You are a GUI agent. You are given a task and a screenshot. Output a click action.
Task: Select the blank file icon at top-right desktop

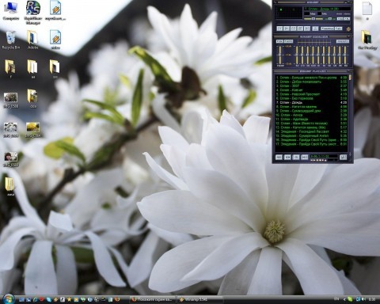coord(367,10)
